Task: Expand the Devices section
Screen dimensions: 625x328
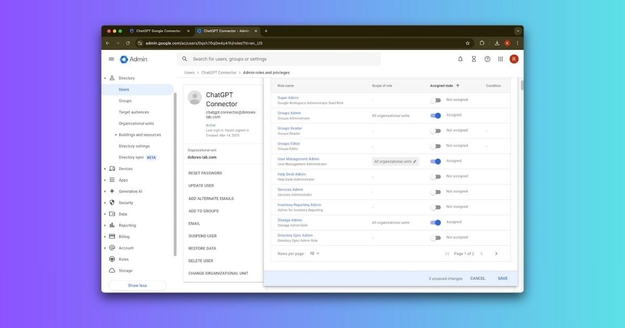Action: 105,169
